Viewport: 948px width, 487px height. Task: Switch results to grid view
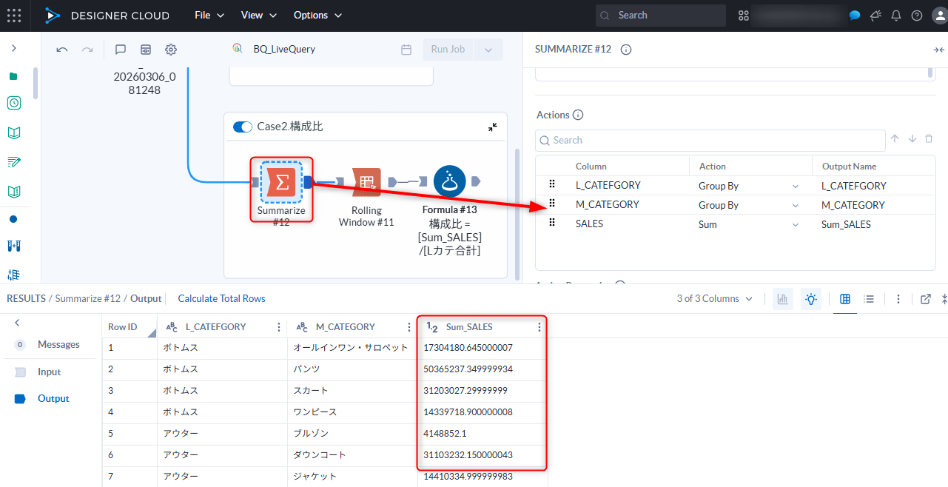pyautogui.click(x=845, y=299)
